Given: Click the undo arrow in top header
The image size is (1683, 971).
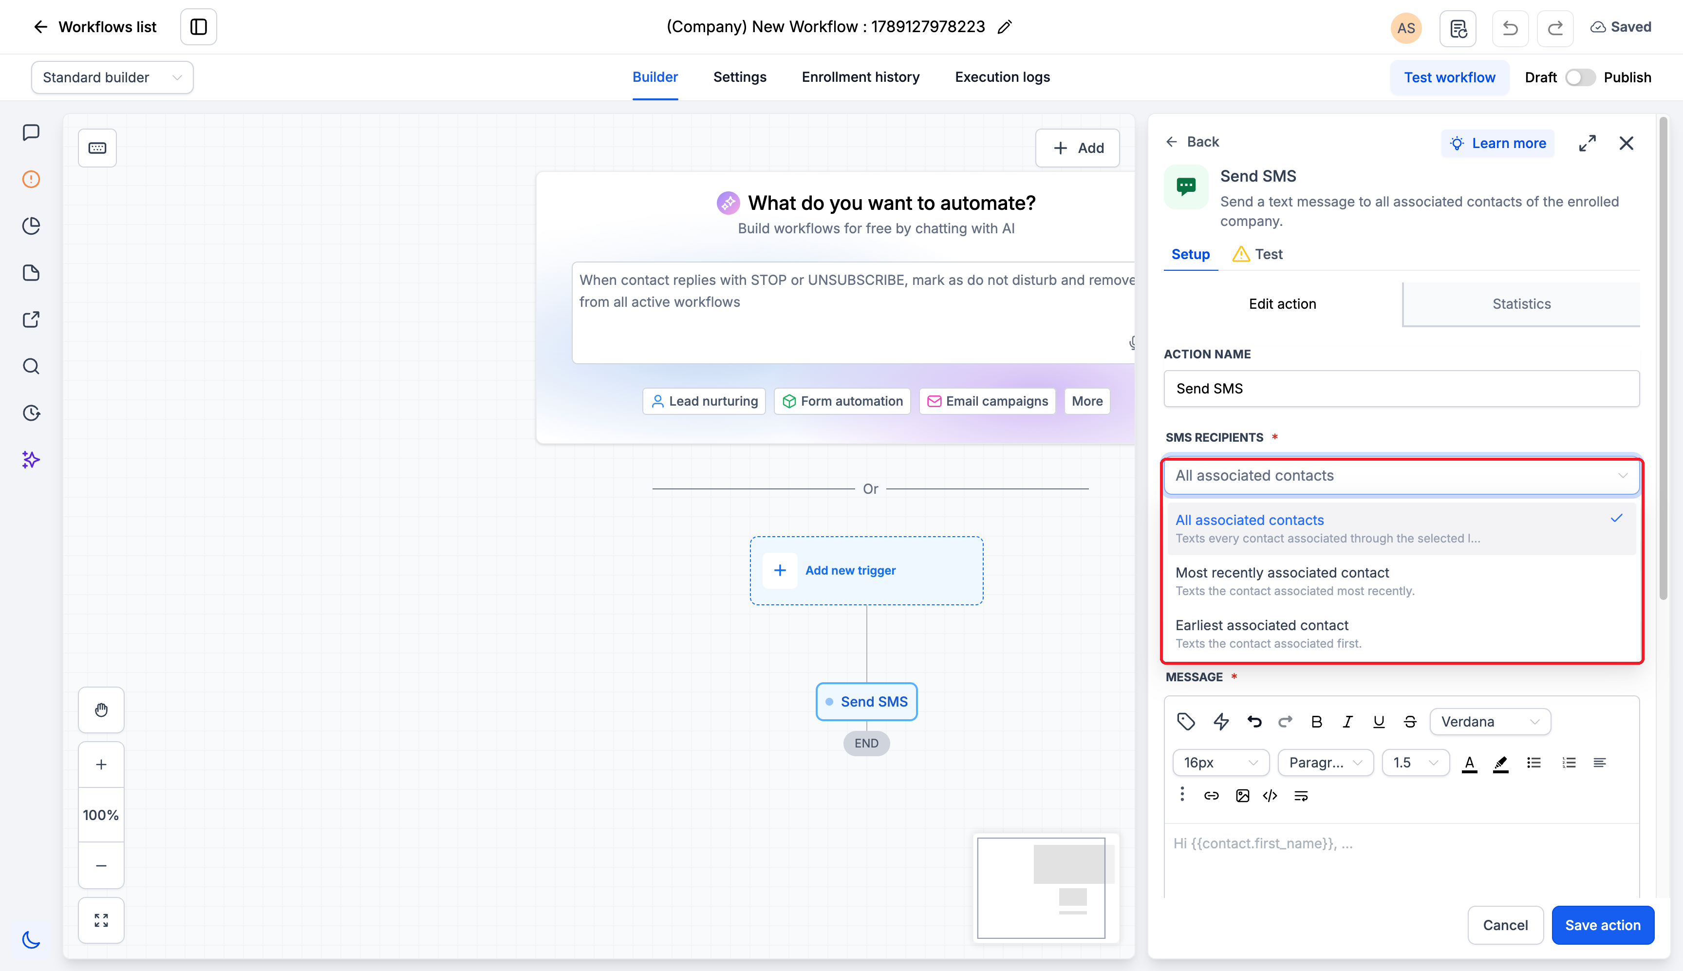Looking at the screenshot, I should [1510, 28].
